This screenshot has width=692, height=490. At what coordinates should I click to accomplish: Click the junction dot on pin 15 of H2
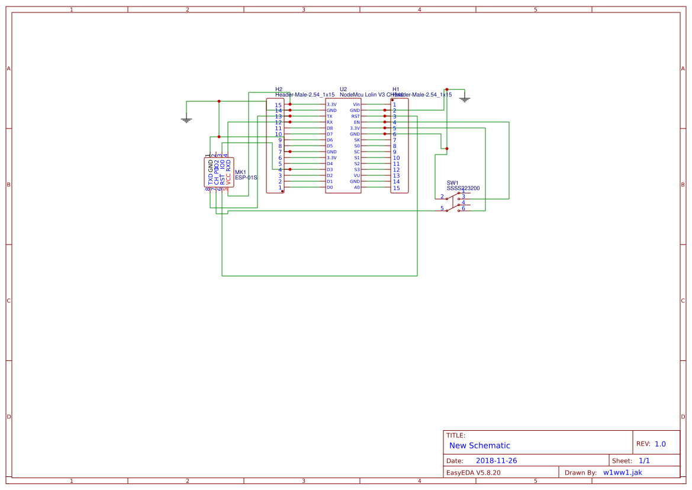click(x=290, y=104)
